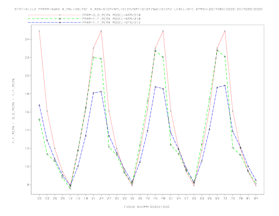The height and width of the screenshot is (216, 279).
Task: Click x-axis tick label 84
Action: point(256,198)
